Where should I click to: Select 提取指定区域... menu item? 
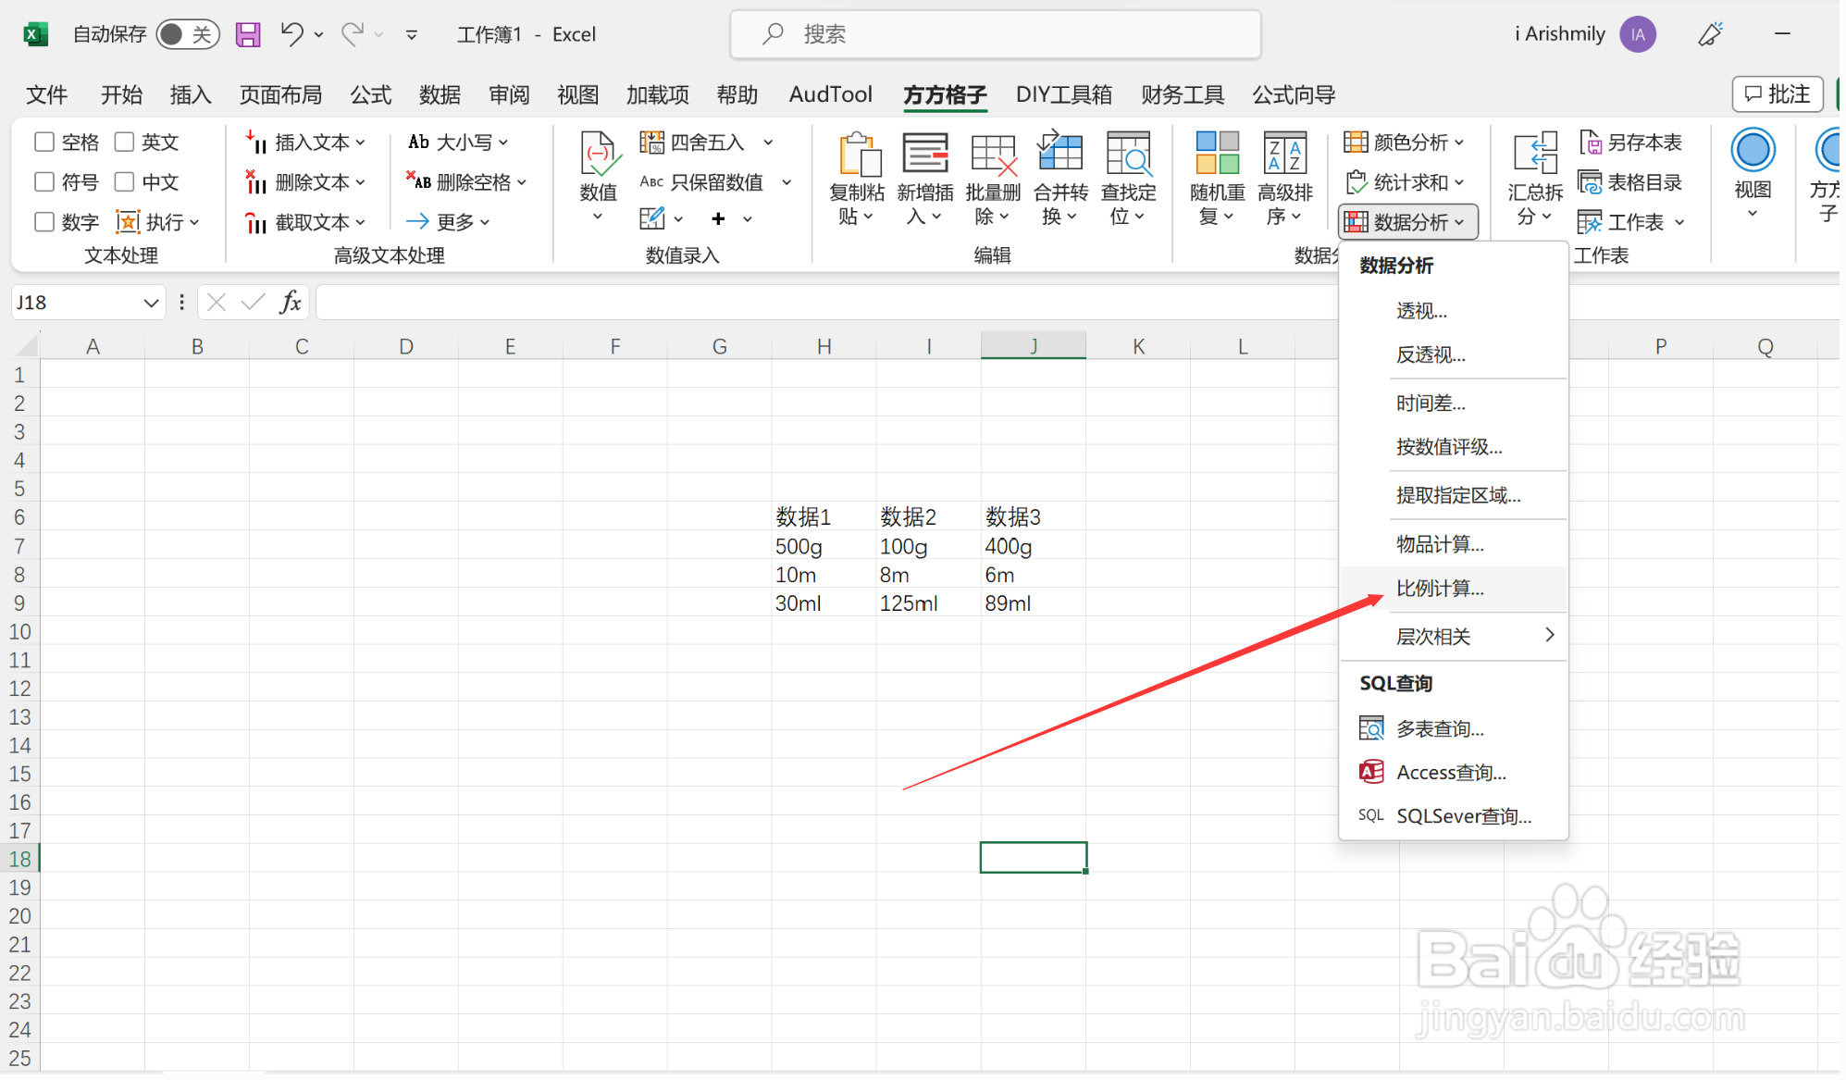1453,495
